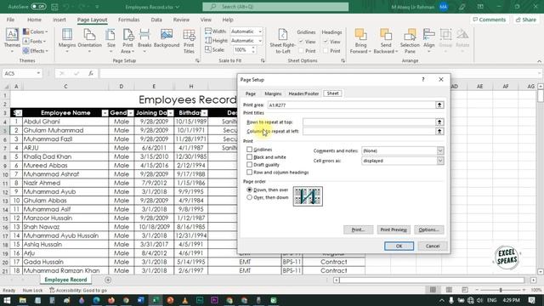Click the Send Backward icon
Image resolution: width=544 pixels, height=306 pixels.
(386, 35)
